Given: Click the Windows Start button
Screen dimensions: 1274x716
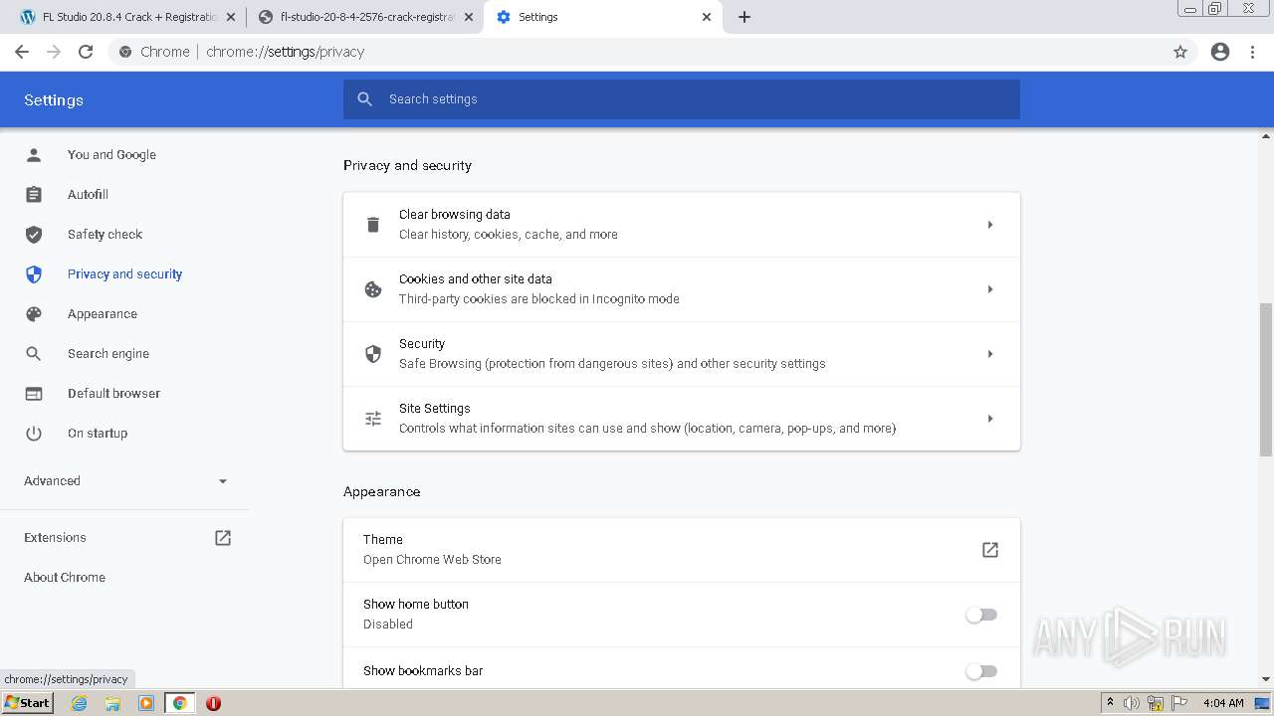Looking at the screenshot, I should tap(28, 703).
